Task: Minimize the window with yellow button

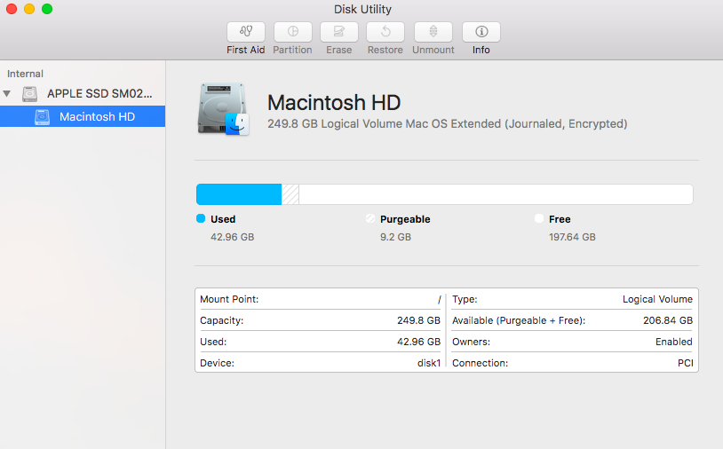Action: (x=29, y=9)
